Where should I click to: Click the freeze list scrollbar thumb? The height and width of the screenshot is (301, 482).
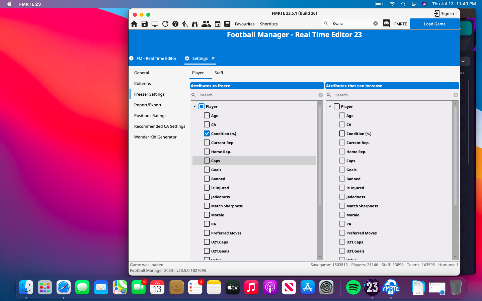point(320,156)
